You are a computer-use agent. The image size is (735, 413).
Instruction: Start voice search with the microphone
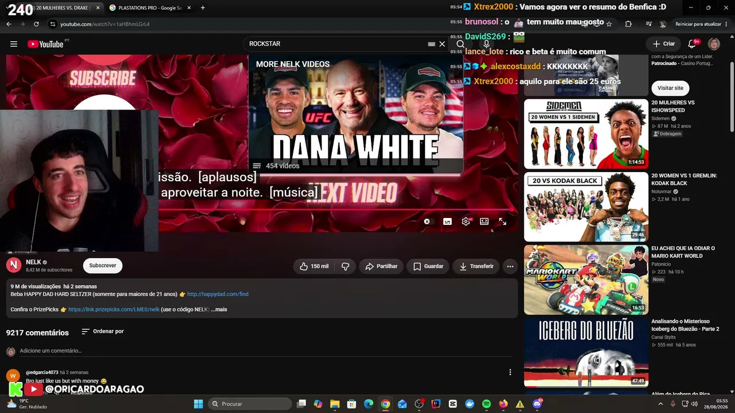coord(486,44)
